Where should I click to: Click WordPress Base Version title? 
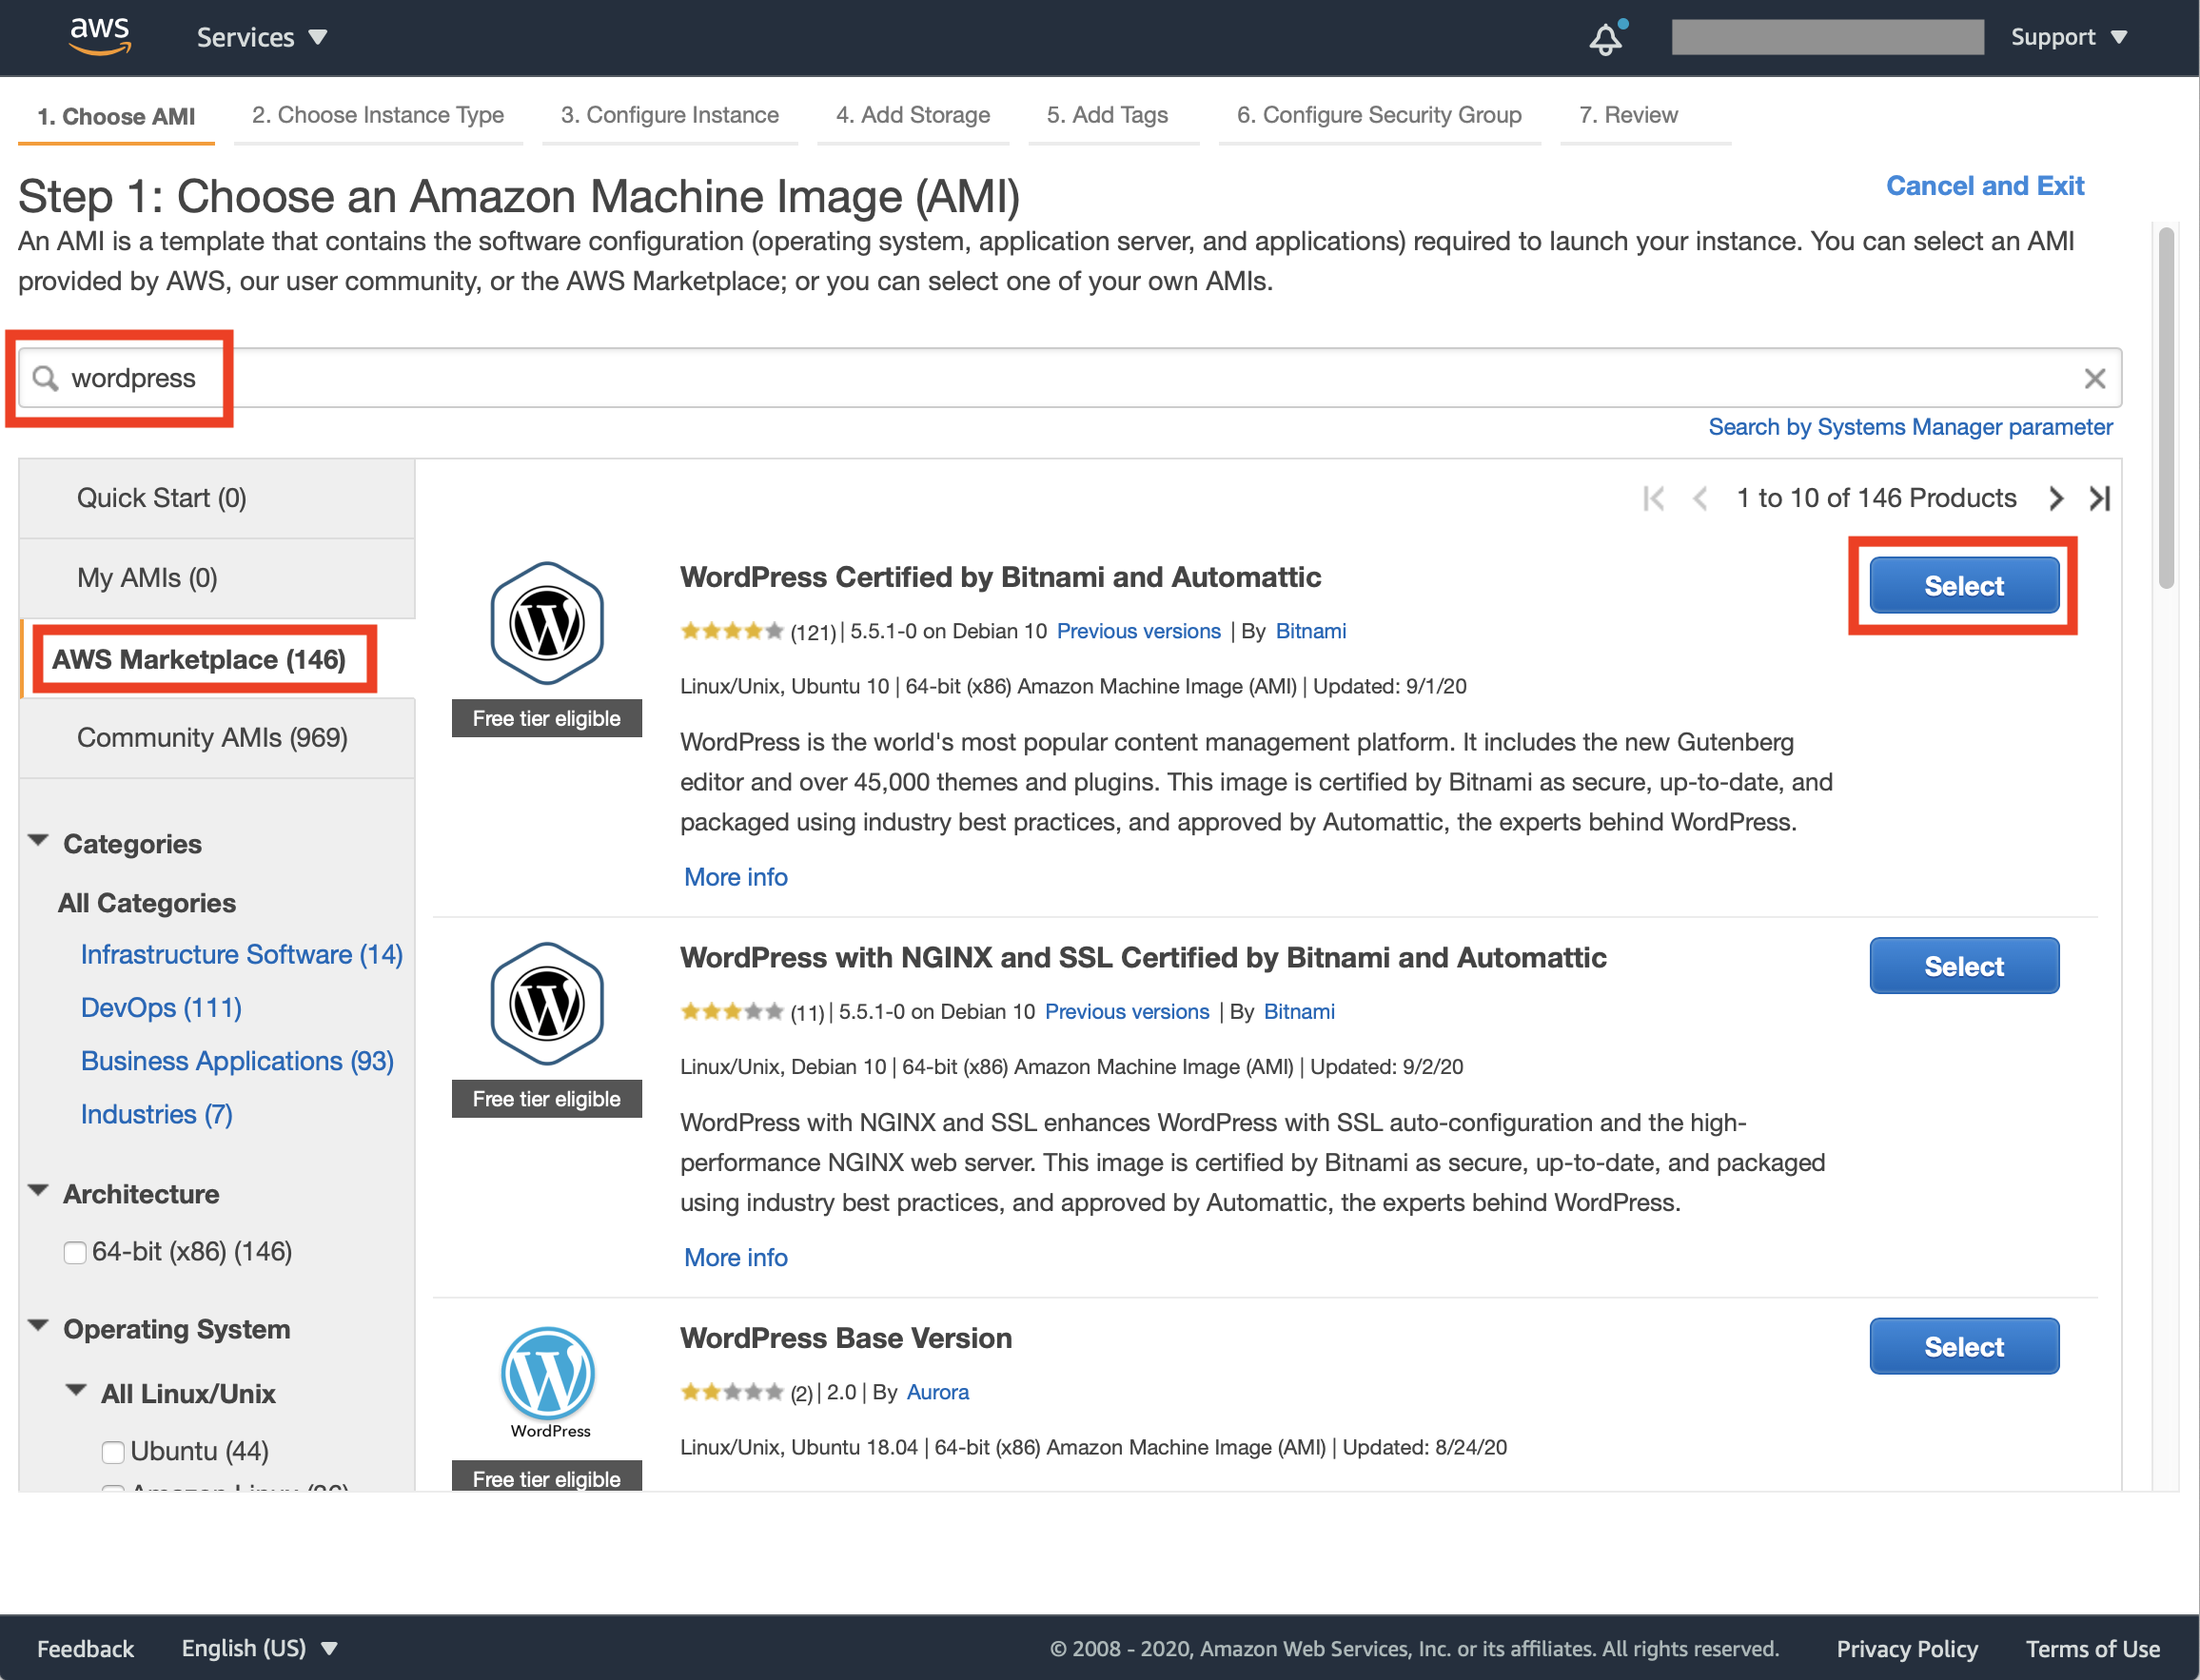(846, 1338)
